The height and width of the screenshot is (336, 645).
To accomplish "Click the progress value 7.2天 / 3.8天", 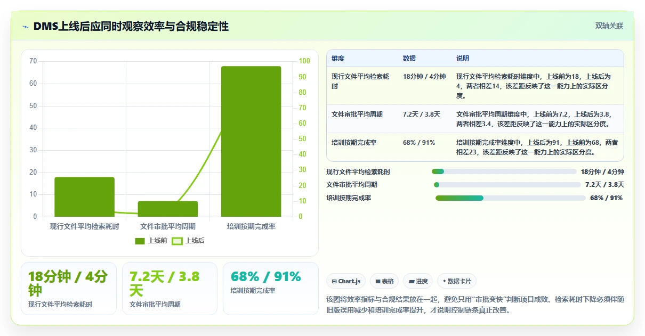I will pyautogui.click(x=604, y=185).
